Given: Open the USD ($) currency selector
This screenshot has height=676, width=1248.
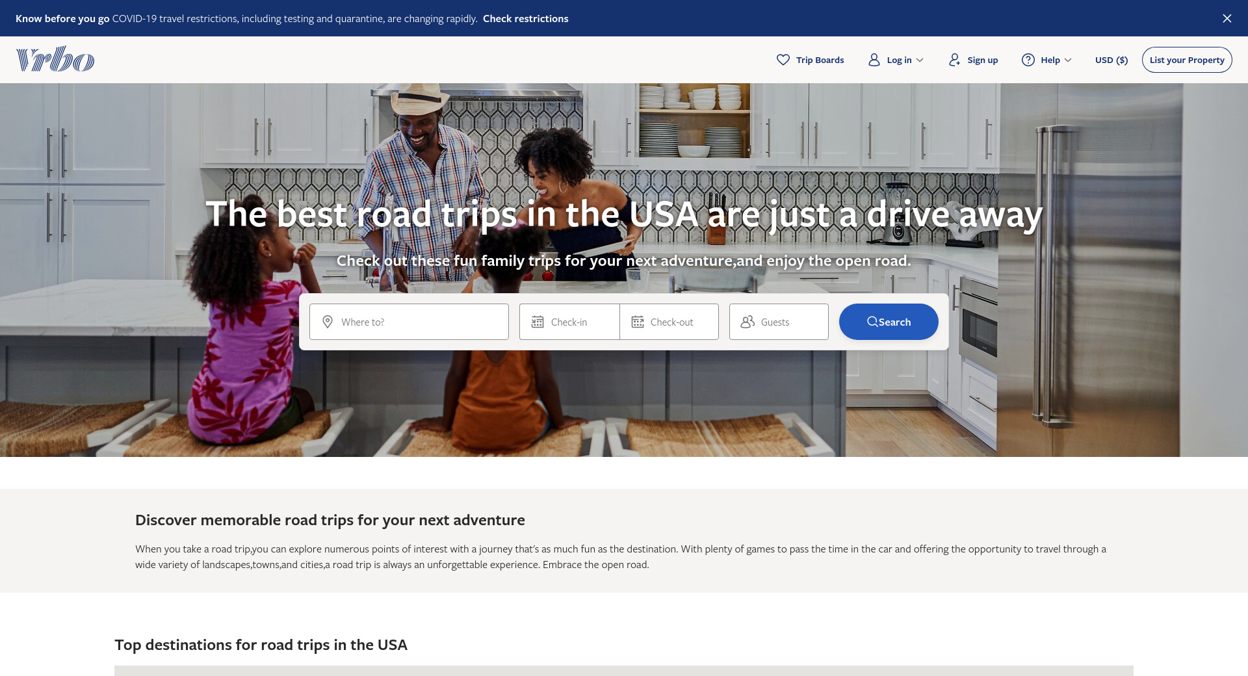Looking at the screenshot, I should pyautogui.click(x=1111, y=60).
